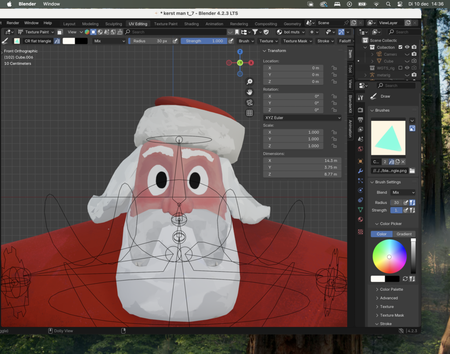
Task: Toggle strength pressure sensitivity in header
Action: [231, 41]
